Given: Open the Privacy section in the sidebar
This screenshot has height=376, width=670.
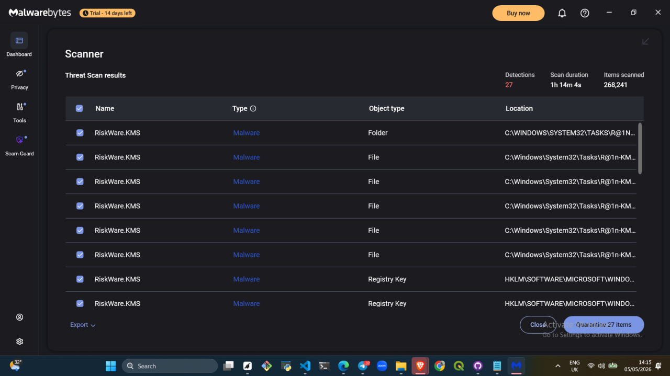Looking at the screenshot, I should click(19, 79).
